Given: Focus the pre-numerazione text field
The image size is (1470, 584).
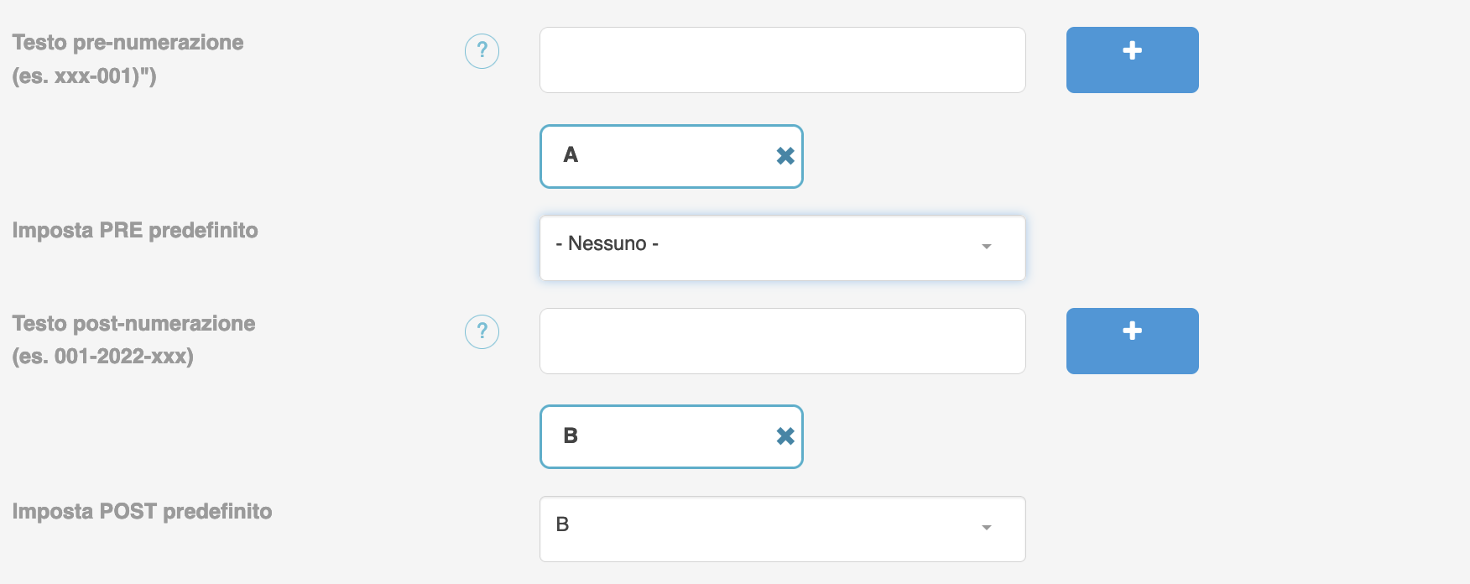Looking at the screenshot, I should 782,60.
